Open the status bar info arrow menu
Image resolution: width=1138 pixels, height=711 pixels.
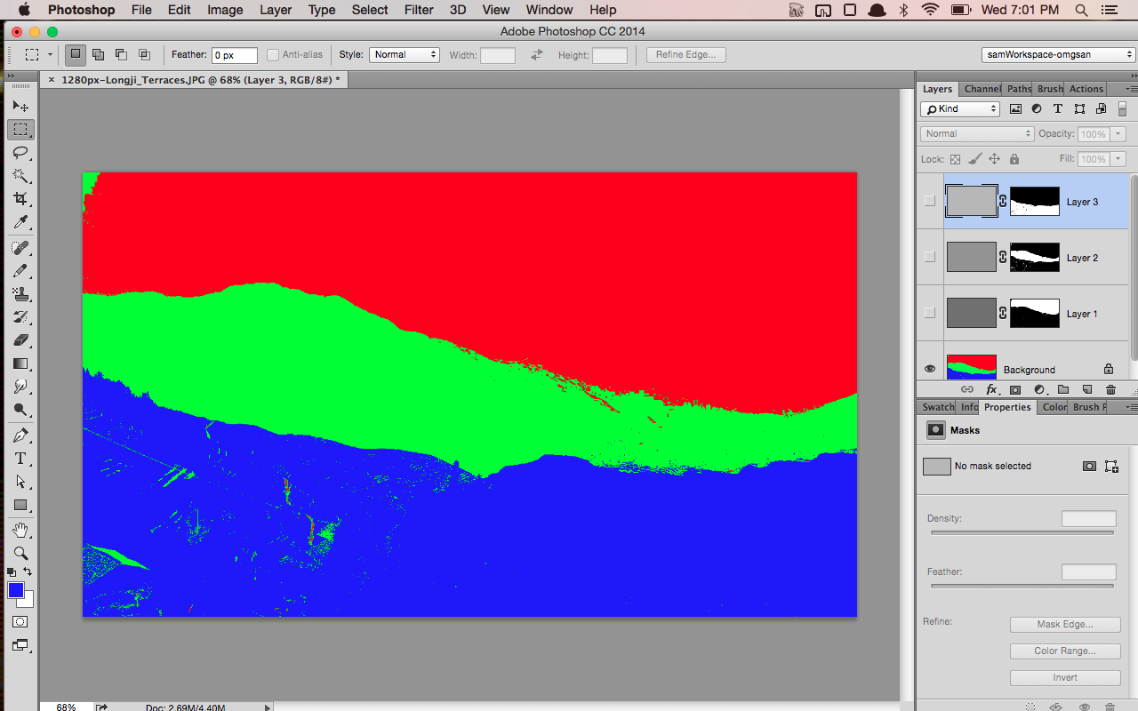point(268,707)
